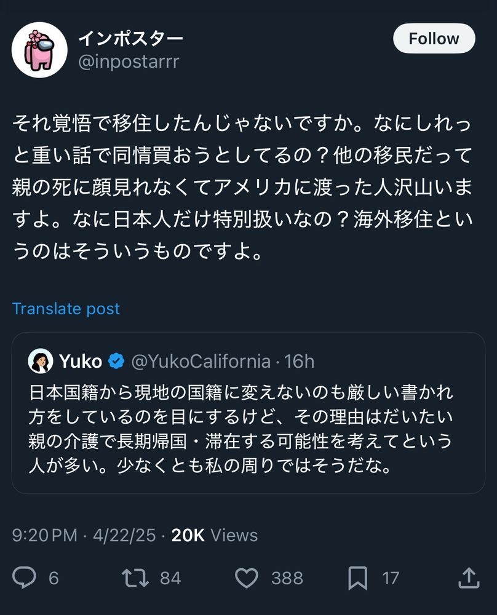Open the quoted post text from Yuko

point(241,429)
